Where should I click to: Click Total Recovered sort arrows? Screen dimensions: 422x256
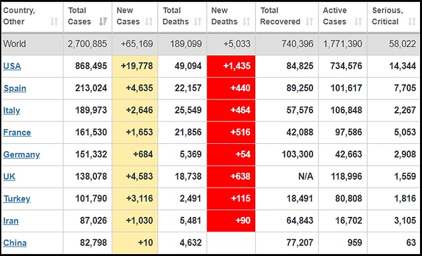point(309,21)
